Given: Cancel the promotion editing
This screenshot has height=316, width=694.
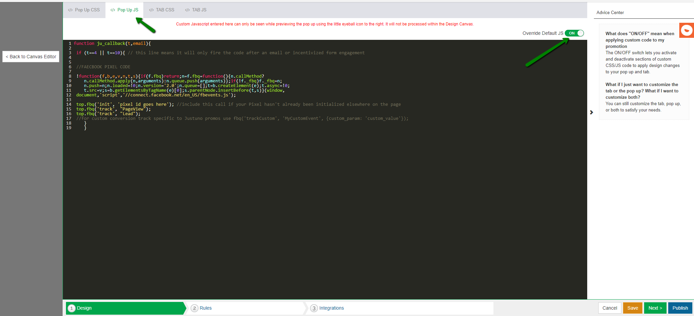Looking at the screenshot, I should [x=610, y=308].
